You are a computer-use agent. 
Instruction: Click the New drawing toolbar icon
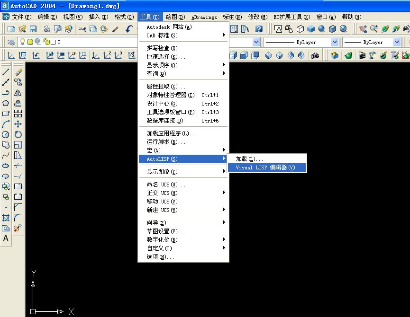pyautogui.click(x=11, y=29)
